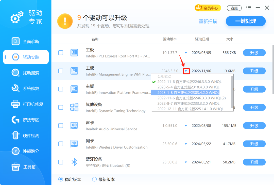The image size is (274, 185).
Task: Click 重新扫描 to rescan drivers
Action: [208, 21]
